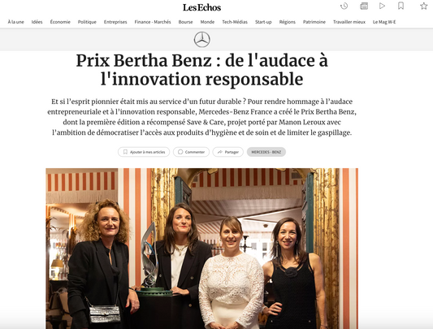Viewport: 433px width, 329px height.
Task: Click the Mercedes-Benz star logo
Action: pyautogui.click(x=201, y=40)
